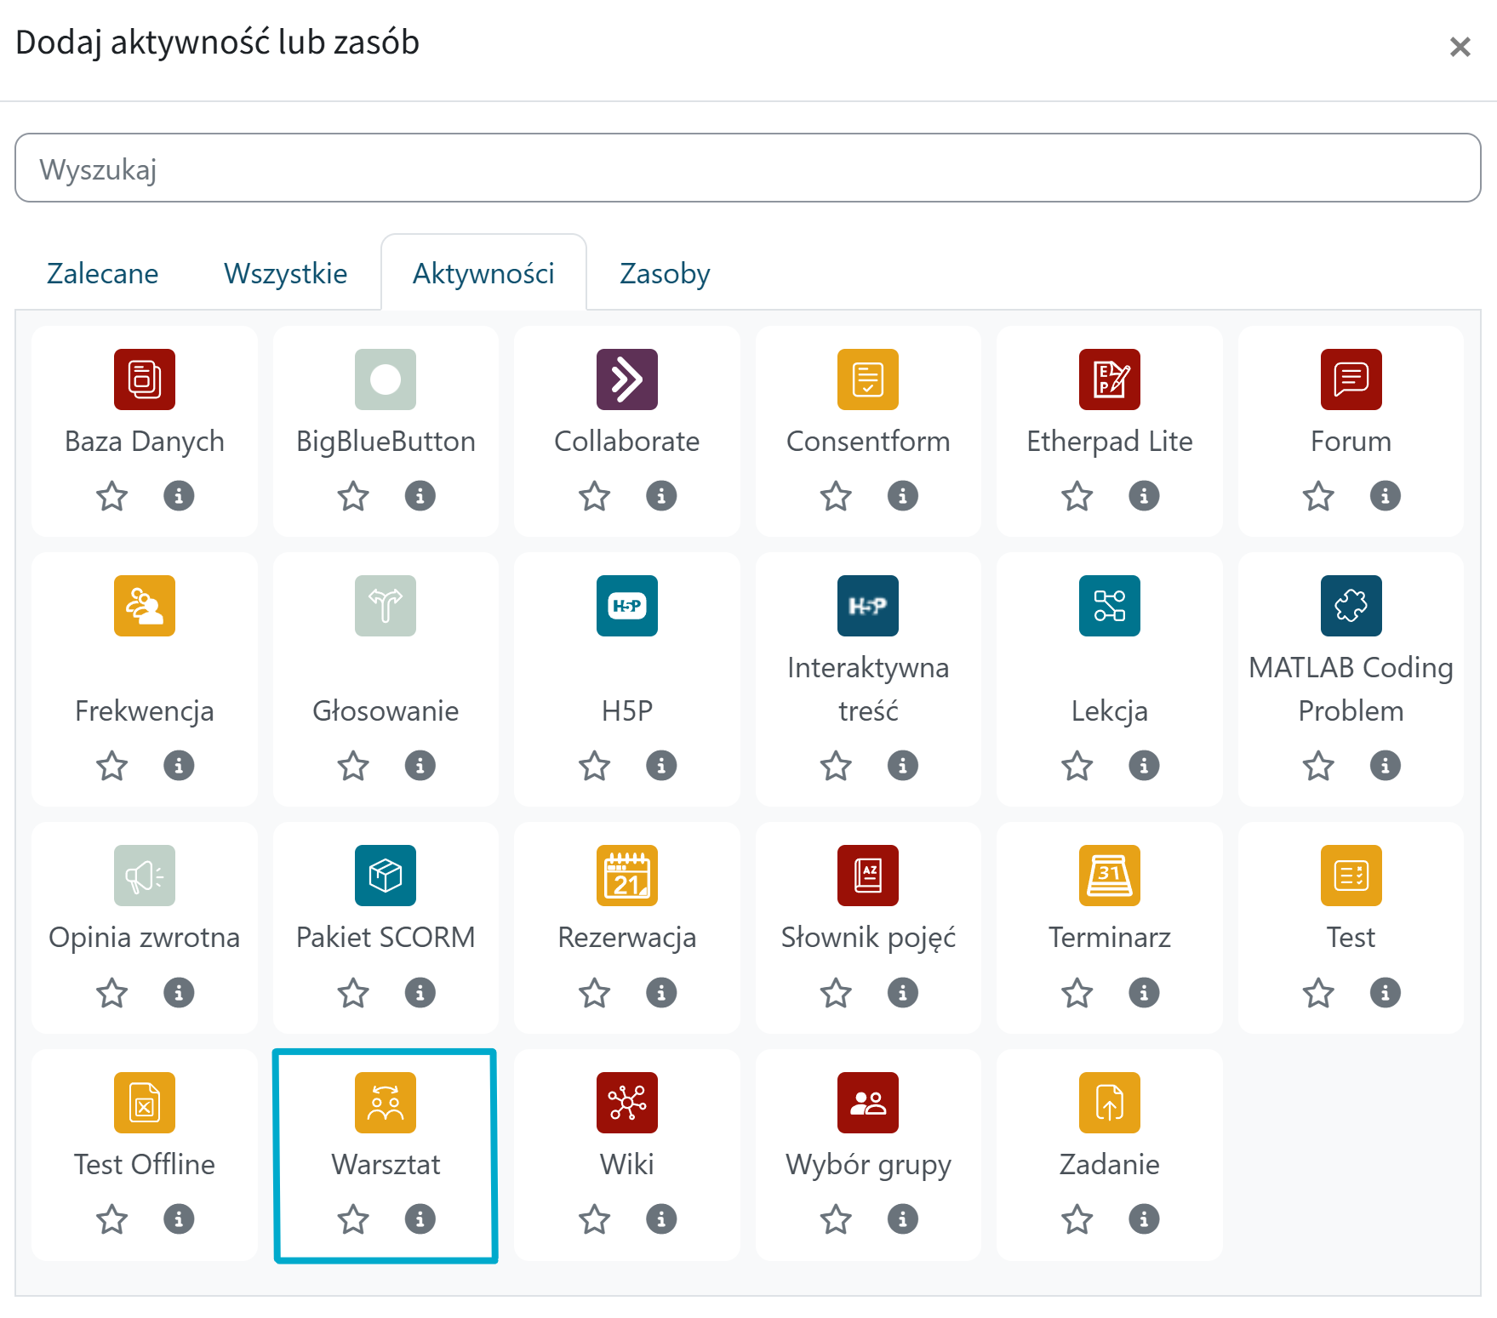Select the Terminarz calendar icon

[1109, 876]
